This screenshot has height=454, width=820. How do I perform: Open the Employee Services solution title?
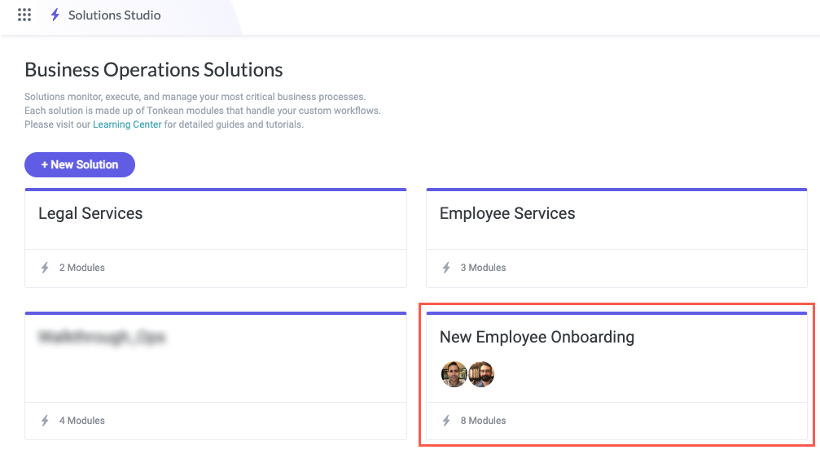pyautogui.click(x=506, y=214)
